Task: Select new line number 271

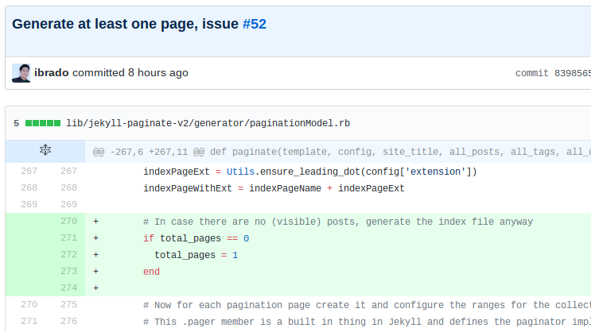Action: click(x=68, y=238)
